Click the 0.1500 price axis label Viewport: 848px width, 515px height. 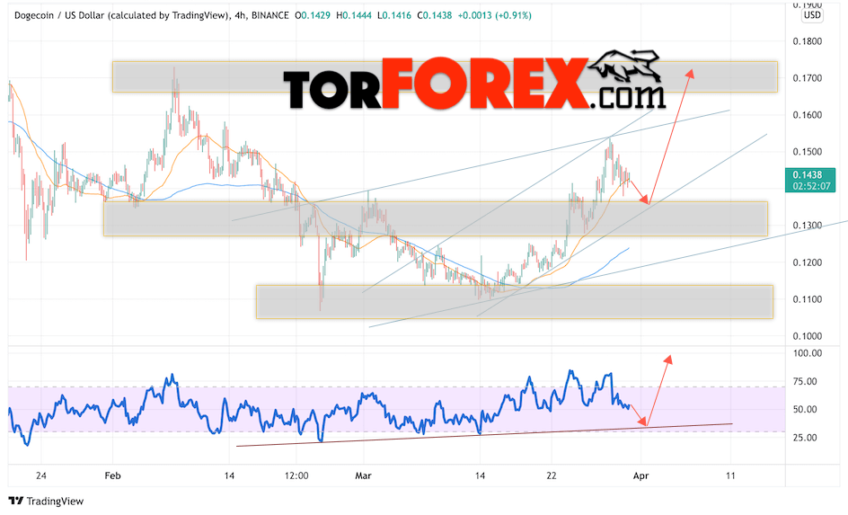[807, 152]
